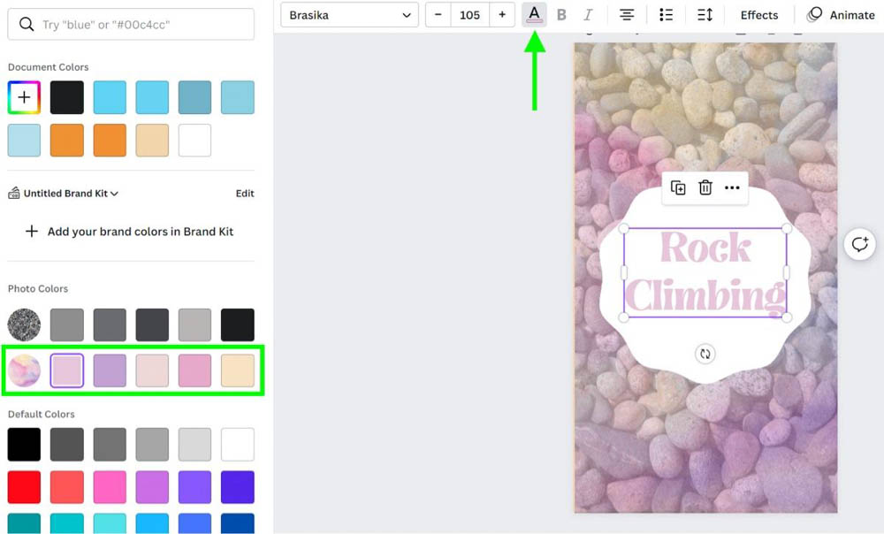The image size is (884, 534).
Task: Open more options for selected element
Action: [x=732, y=187]
